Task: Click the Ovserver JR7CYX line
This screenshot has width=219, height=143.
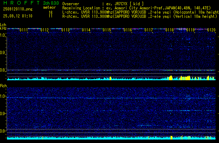Action: (x=103, y=4)
